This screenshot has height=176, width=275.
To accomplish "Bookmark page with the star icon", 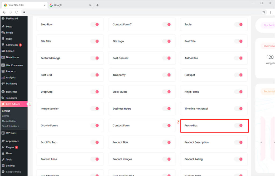I will click(x=264, y=12).
